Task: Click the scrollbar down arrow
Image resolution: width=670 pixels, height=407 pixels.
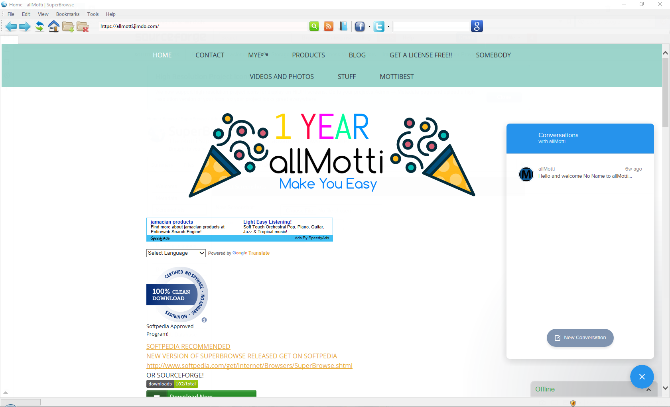Action: tap(665, 388)
